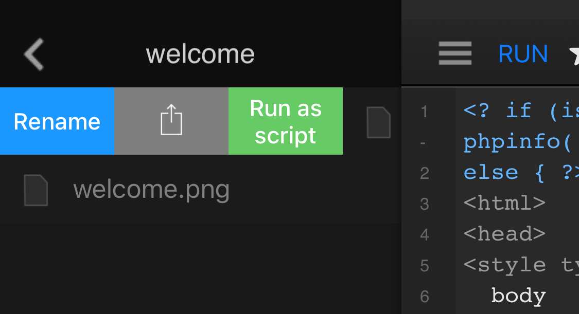Viewport: 579px width, 314px height.
Task: Click the first line starting with <? if
Action: click(x=520, y=111)
